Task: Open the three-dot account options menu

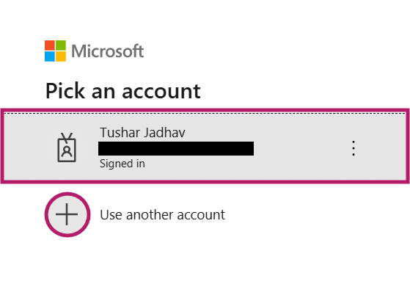Action: [x=354, y=148]
